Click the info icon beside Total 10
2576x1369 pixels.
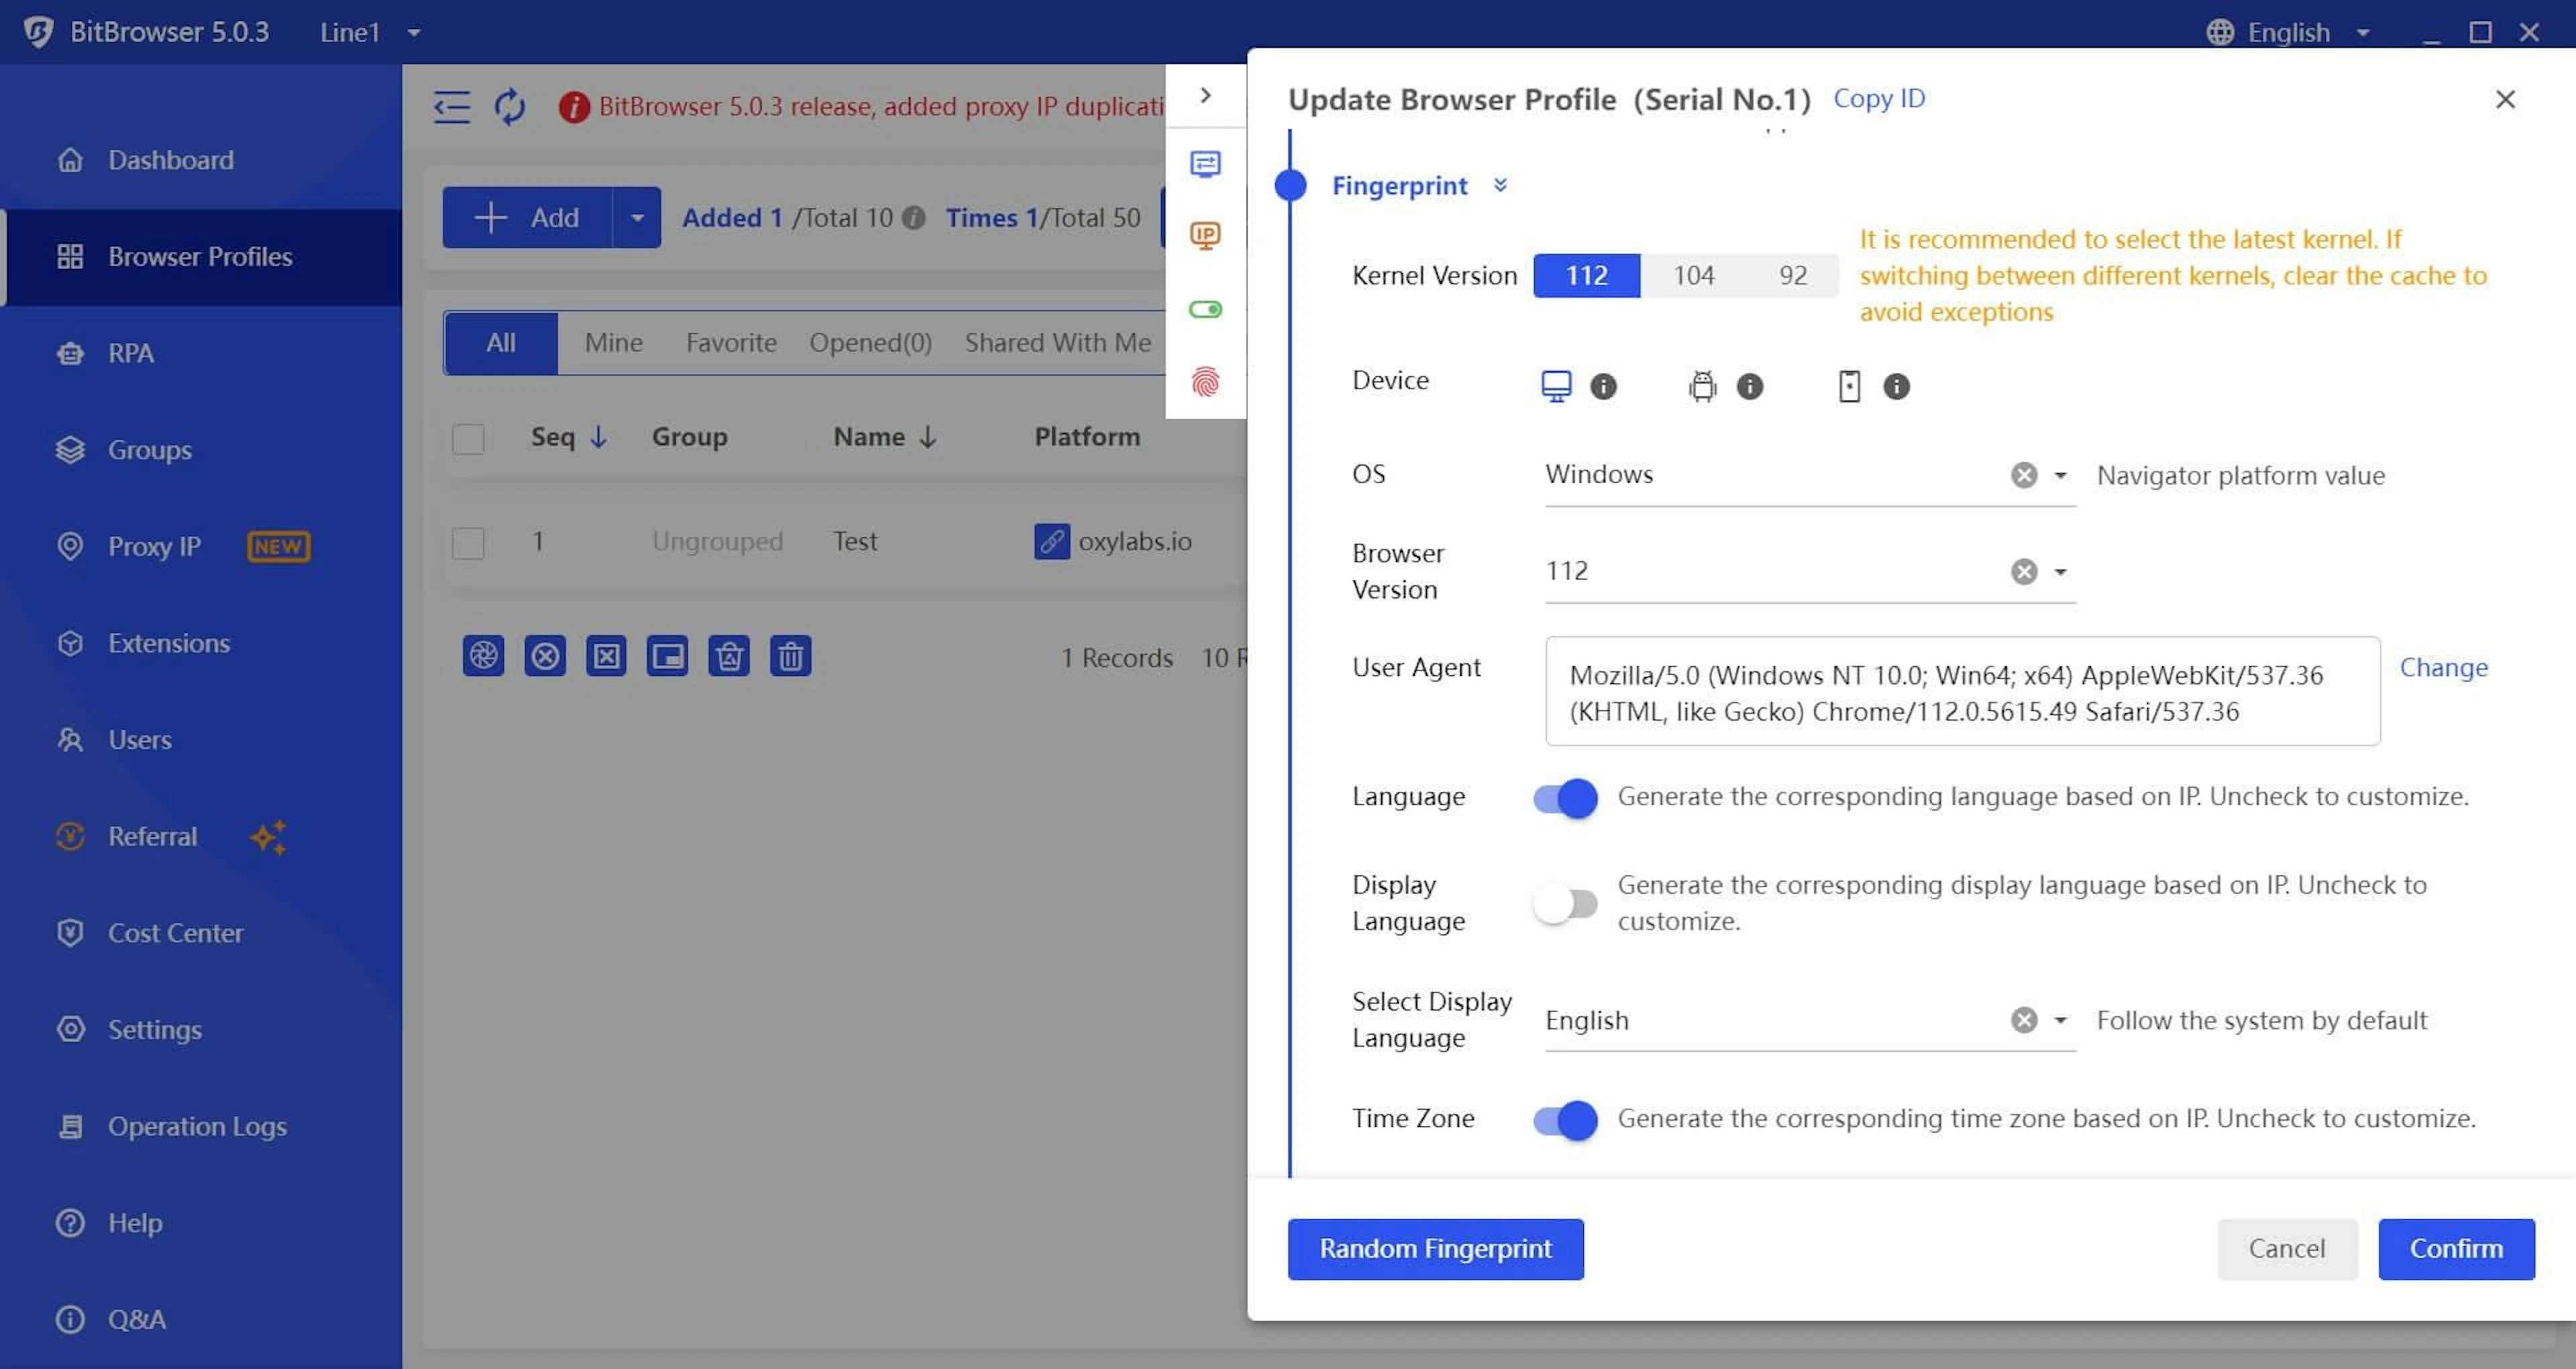[x=913, y=217]
